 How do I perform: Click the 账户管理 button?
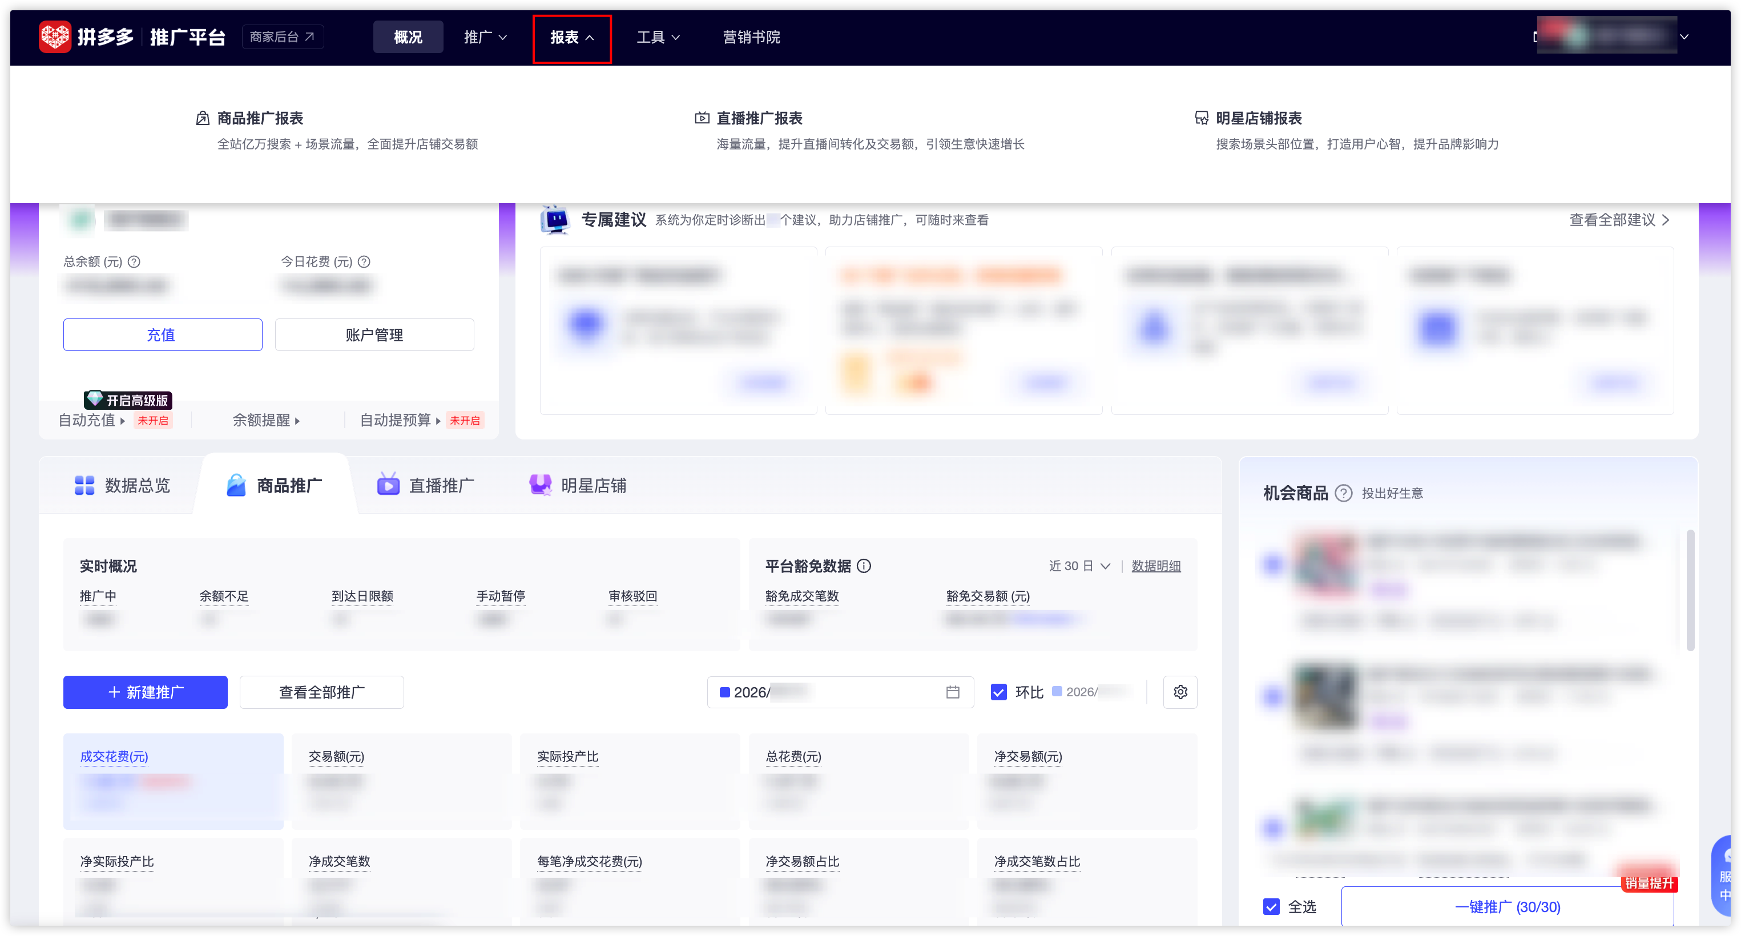[x=374, y=334]
